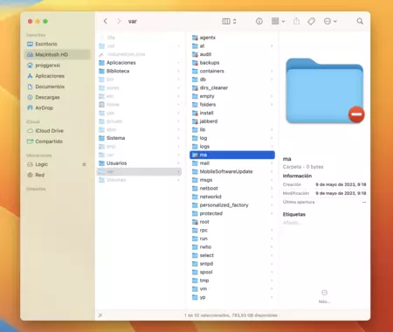Click the Share toolbar icon
The width and height of the screenshot is (393, 332).
click(x=296, y=21)
